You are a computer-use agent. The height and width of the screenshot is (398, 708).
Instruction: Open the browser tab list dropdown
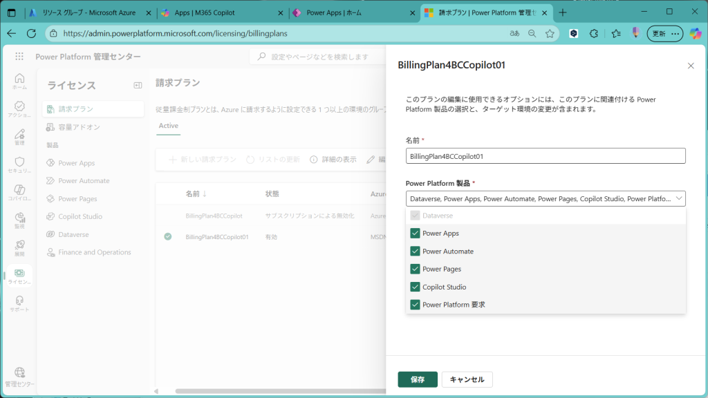[x=12, y=12]
